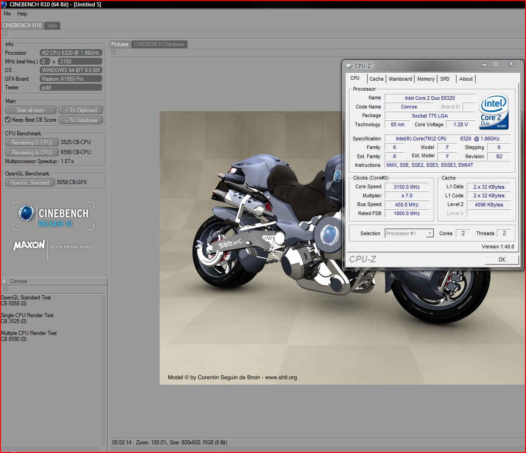The height and width of the screenshot is (453, 526).
Task: Click the Level 2 cache value 4096 KBytes
Action: coord(489,204)
